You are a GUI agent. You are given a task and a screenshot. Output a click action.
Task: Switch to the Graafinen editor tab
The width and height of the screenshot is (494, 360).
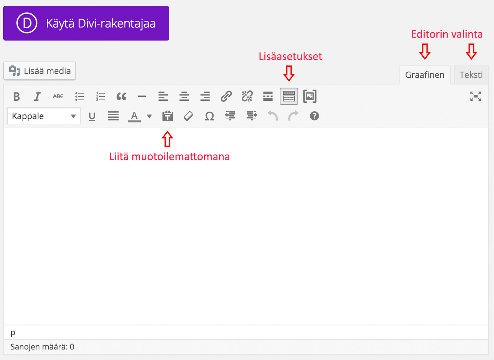425,75
